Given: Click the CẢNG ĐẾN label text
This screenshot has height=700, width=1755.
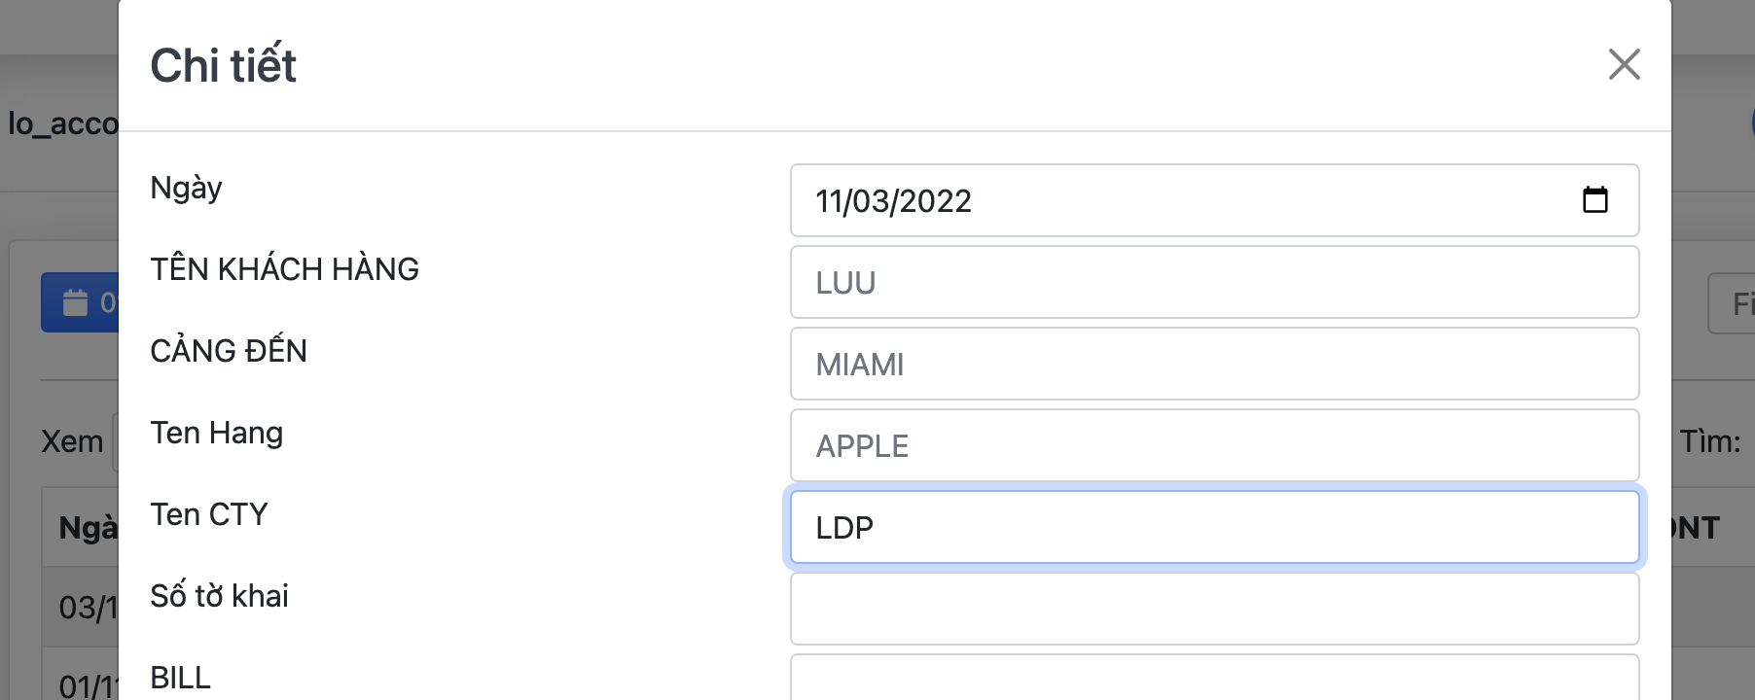Looking at the screenshot, I should (229, 351).
